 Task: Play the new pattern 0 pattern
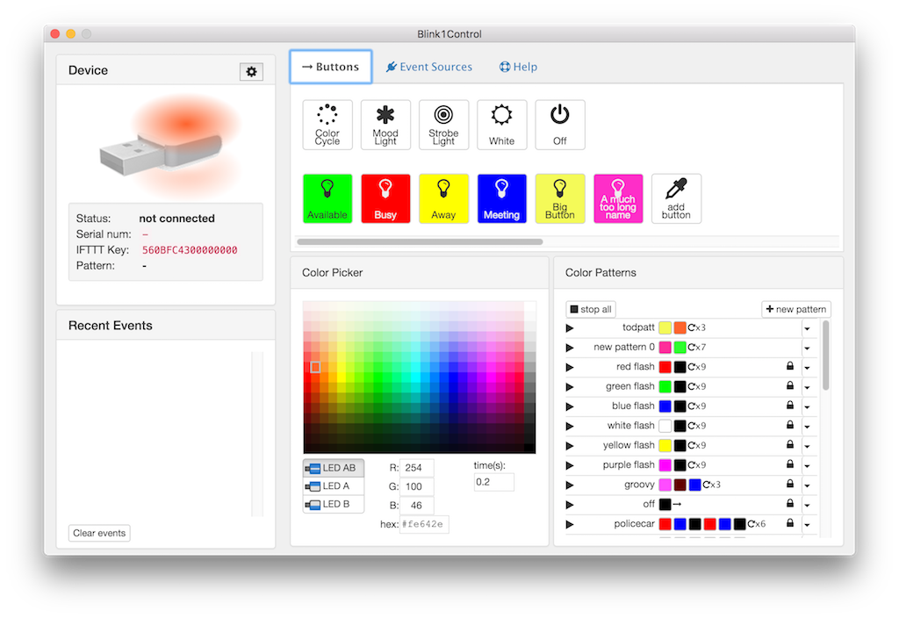[569, 348]
